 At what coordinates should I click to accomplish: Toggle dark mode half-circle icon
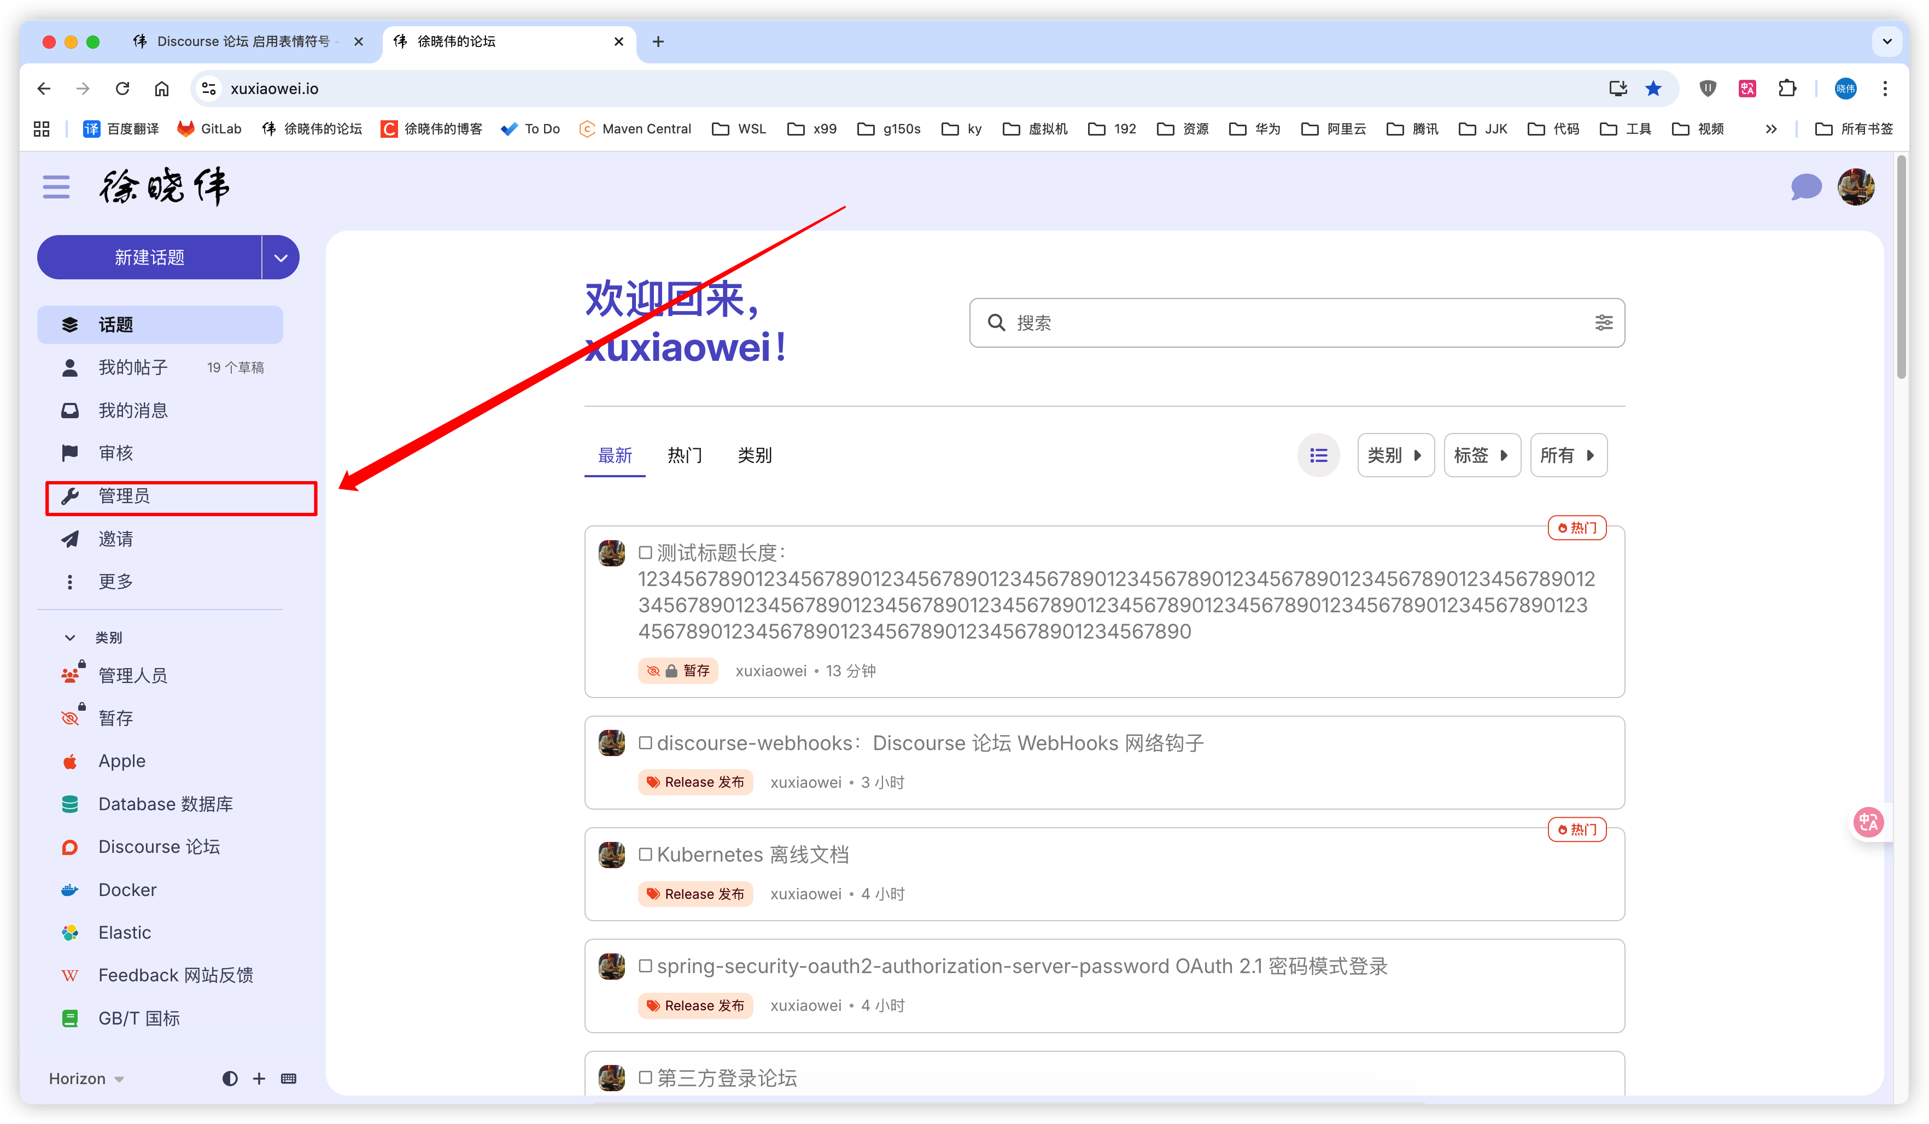(x=230, y=1078)
